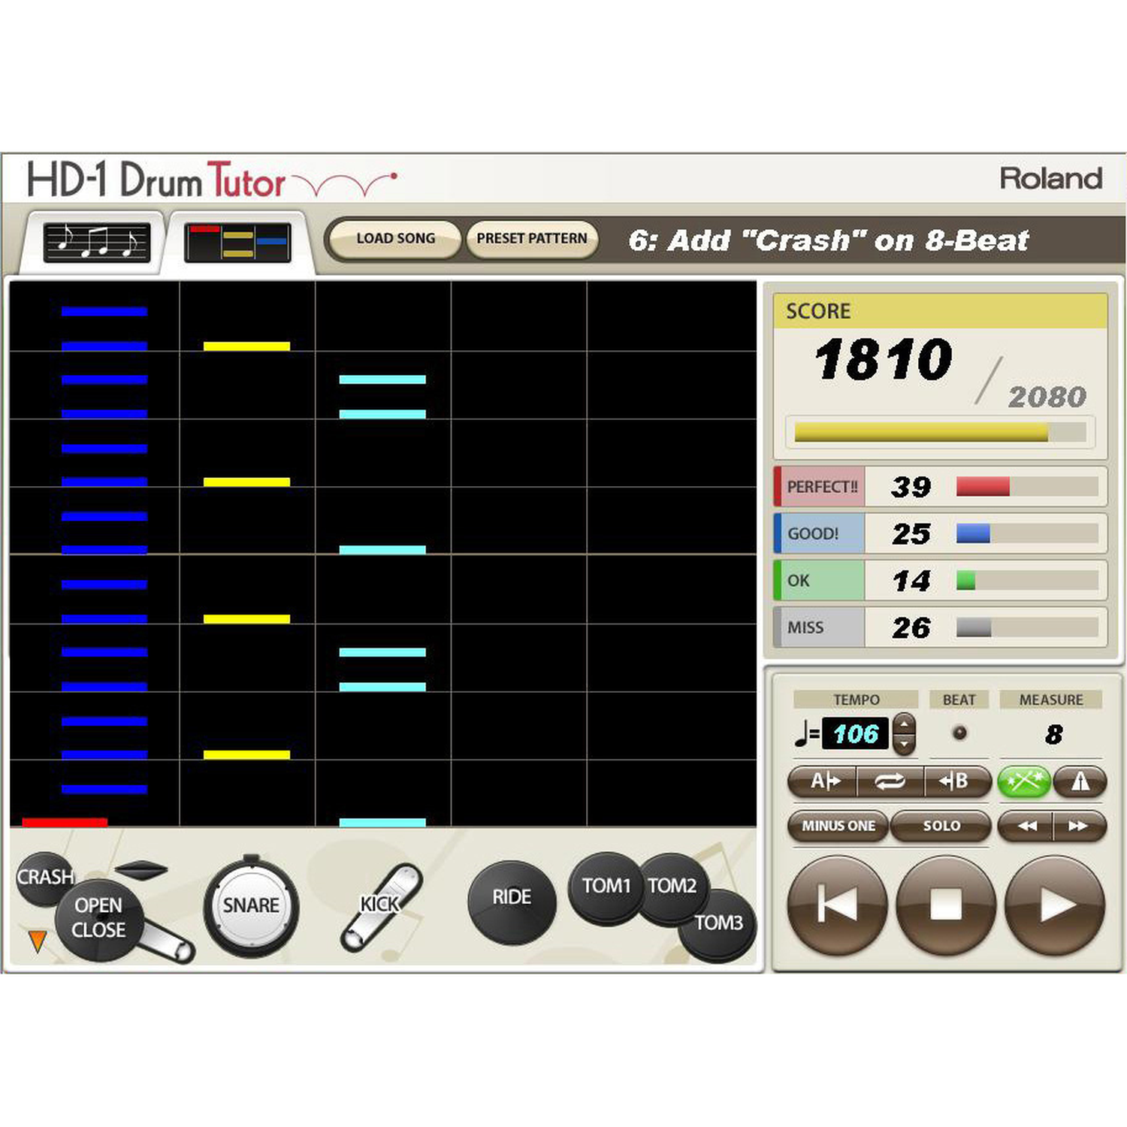Click the LOAD SONG button
Image resolution: width=1127 pixels, height=1127 pixels.
394,238
